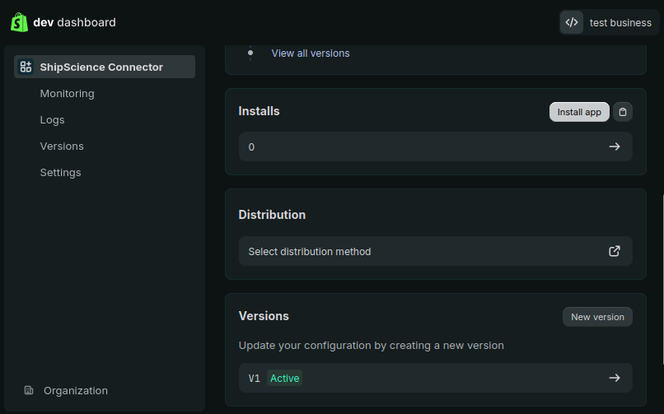Open the code icon next to test business
Viewport: 664px width, 414px height.
point(572,22)
